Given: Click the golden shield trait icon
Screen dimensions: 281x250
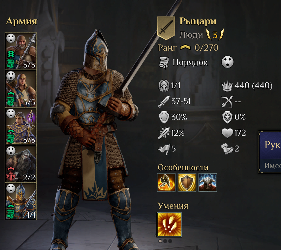Looking at the screenshot, I should pos(187,182).
